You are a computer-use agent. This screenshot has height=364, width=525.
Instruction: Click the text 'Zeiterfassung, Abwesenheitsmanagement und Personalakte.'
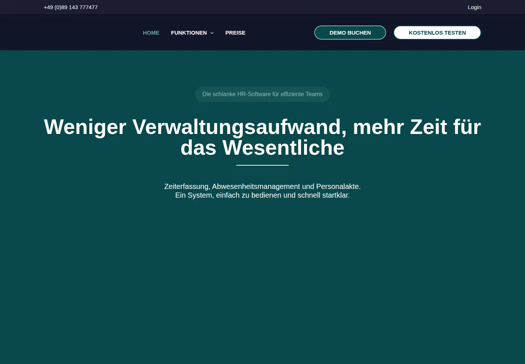click(x=262, y=186)
